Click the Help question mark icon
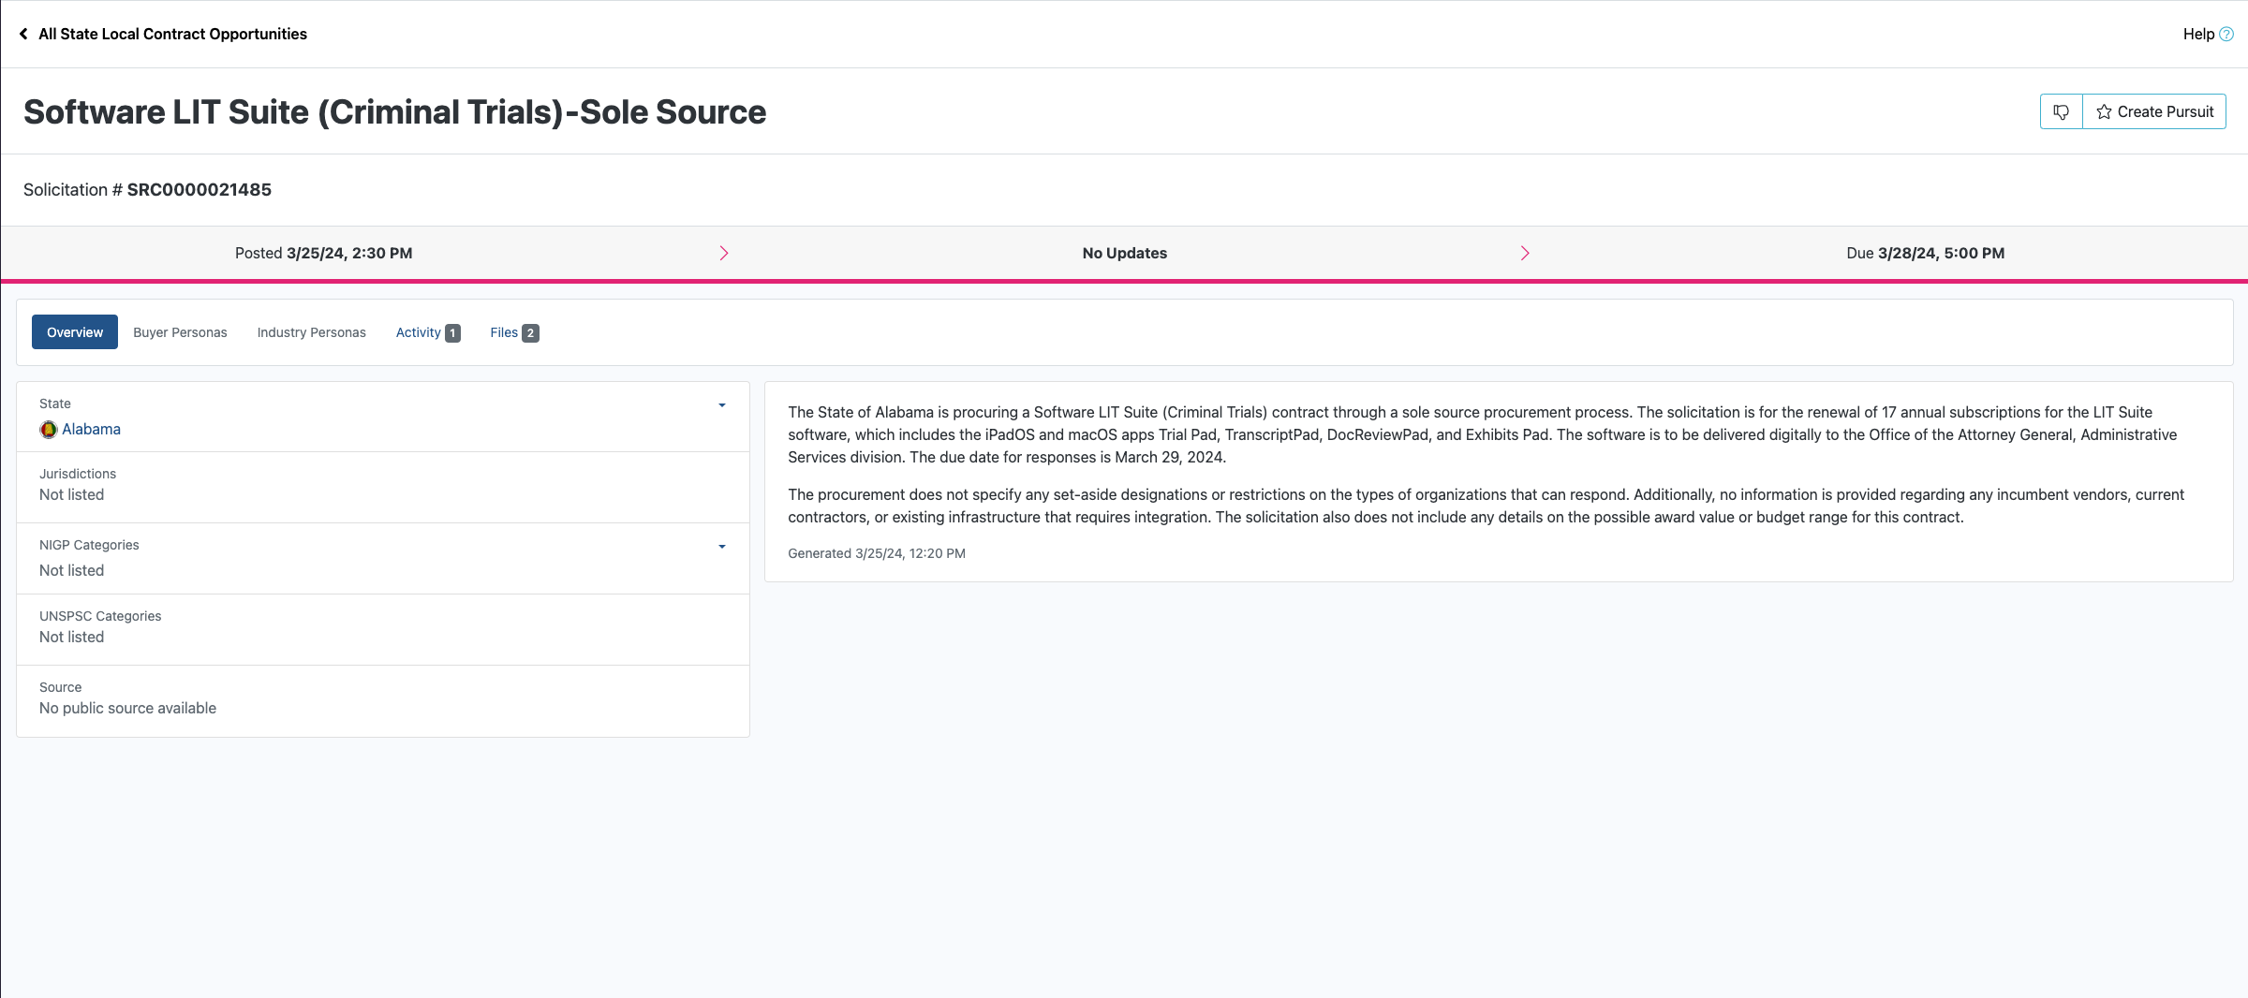Screen dimensions: 2248x998 pyautogui.click(x=2226, y=34)
